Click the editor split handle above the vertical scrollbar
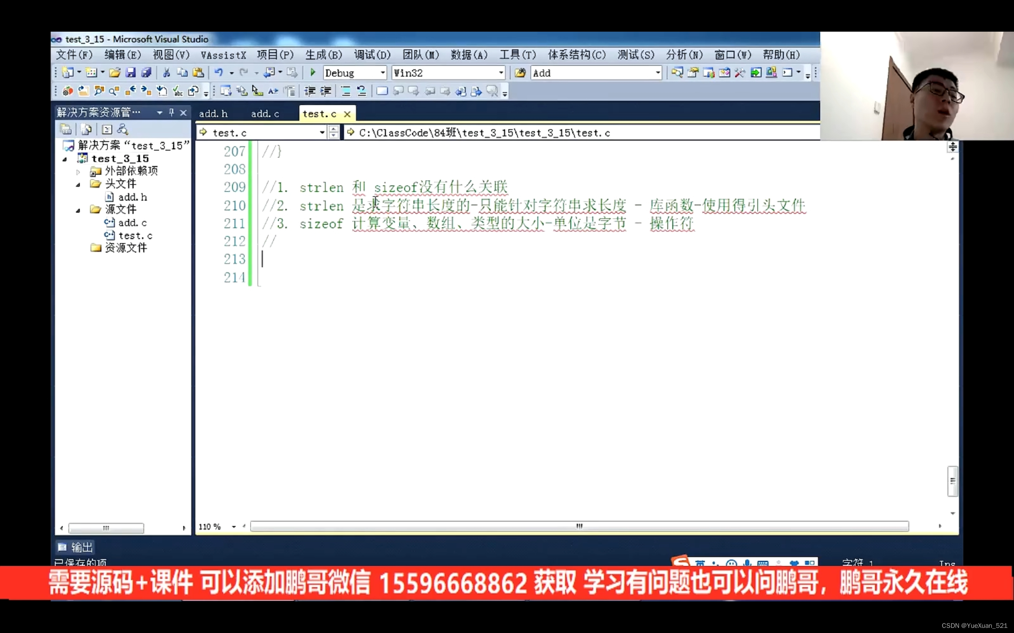 [952, 147]
